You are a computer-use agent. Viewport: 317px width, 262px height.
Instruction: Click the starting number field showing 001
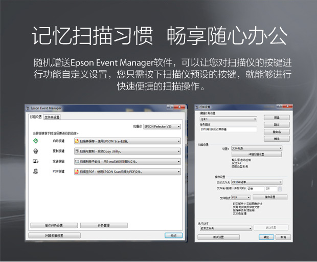pyautogui.click(x=271, y=189)
